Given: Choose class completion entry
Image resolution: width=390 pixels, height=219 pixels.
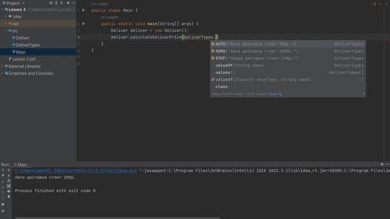Looking at the screenshot, I should 288,86.
